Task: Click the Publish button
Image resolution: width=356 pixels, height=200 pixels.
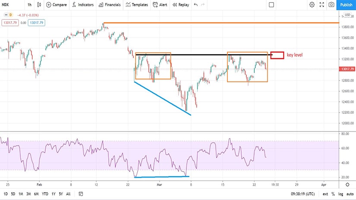Action: pyautogui.click(x=346, y=5)
